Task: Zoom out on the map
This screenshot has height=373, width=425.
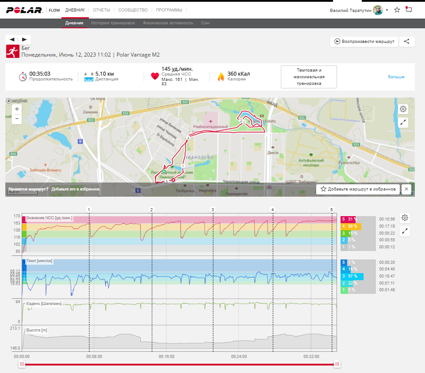Action: [17, 118]
